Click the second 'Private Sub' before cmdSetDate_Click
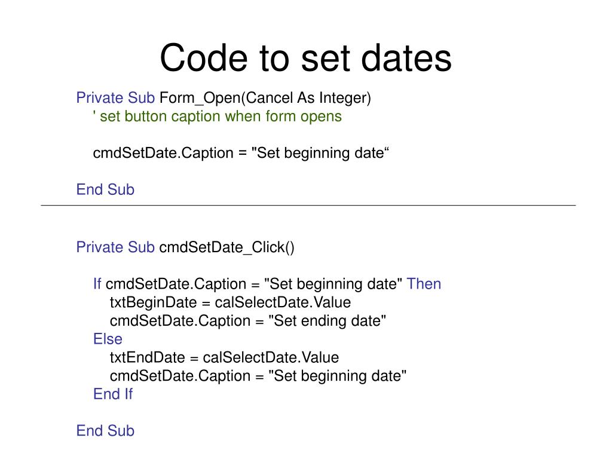 coord(115,247)
